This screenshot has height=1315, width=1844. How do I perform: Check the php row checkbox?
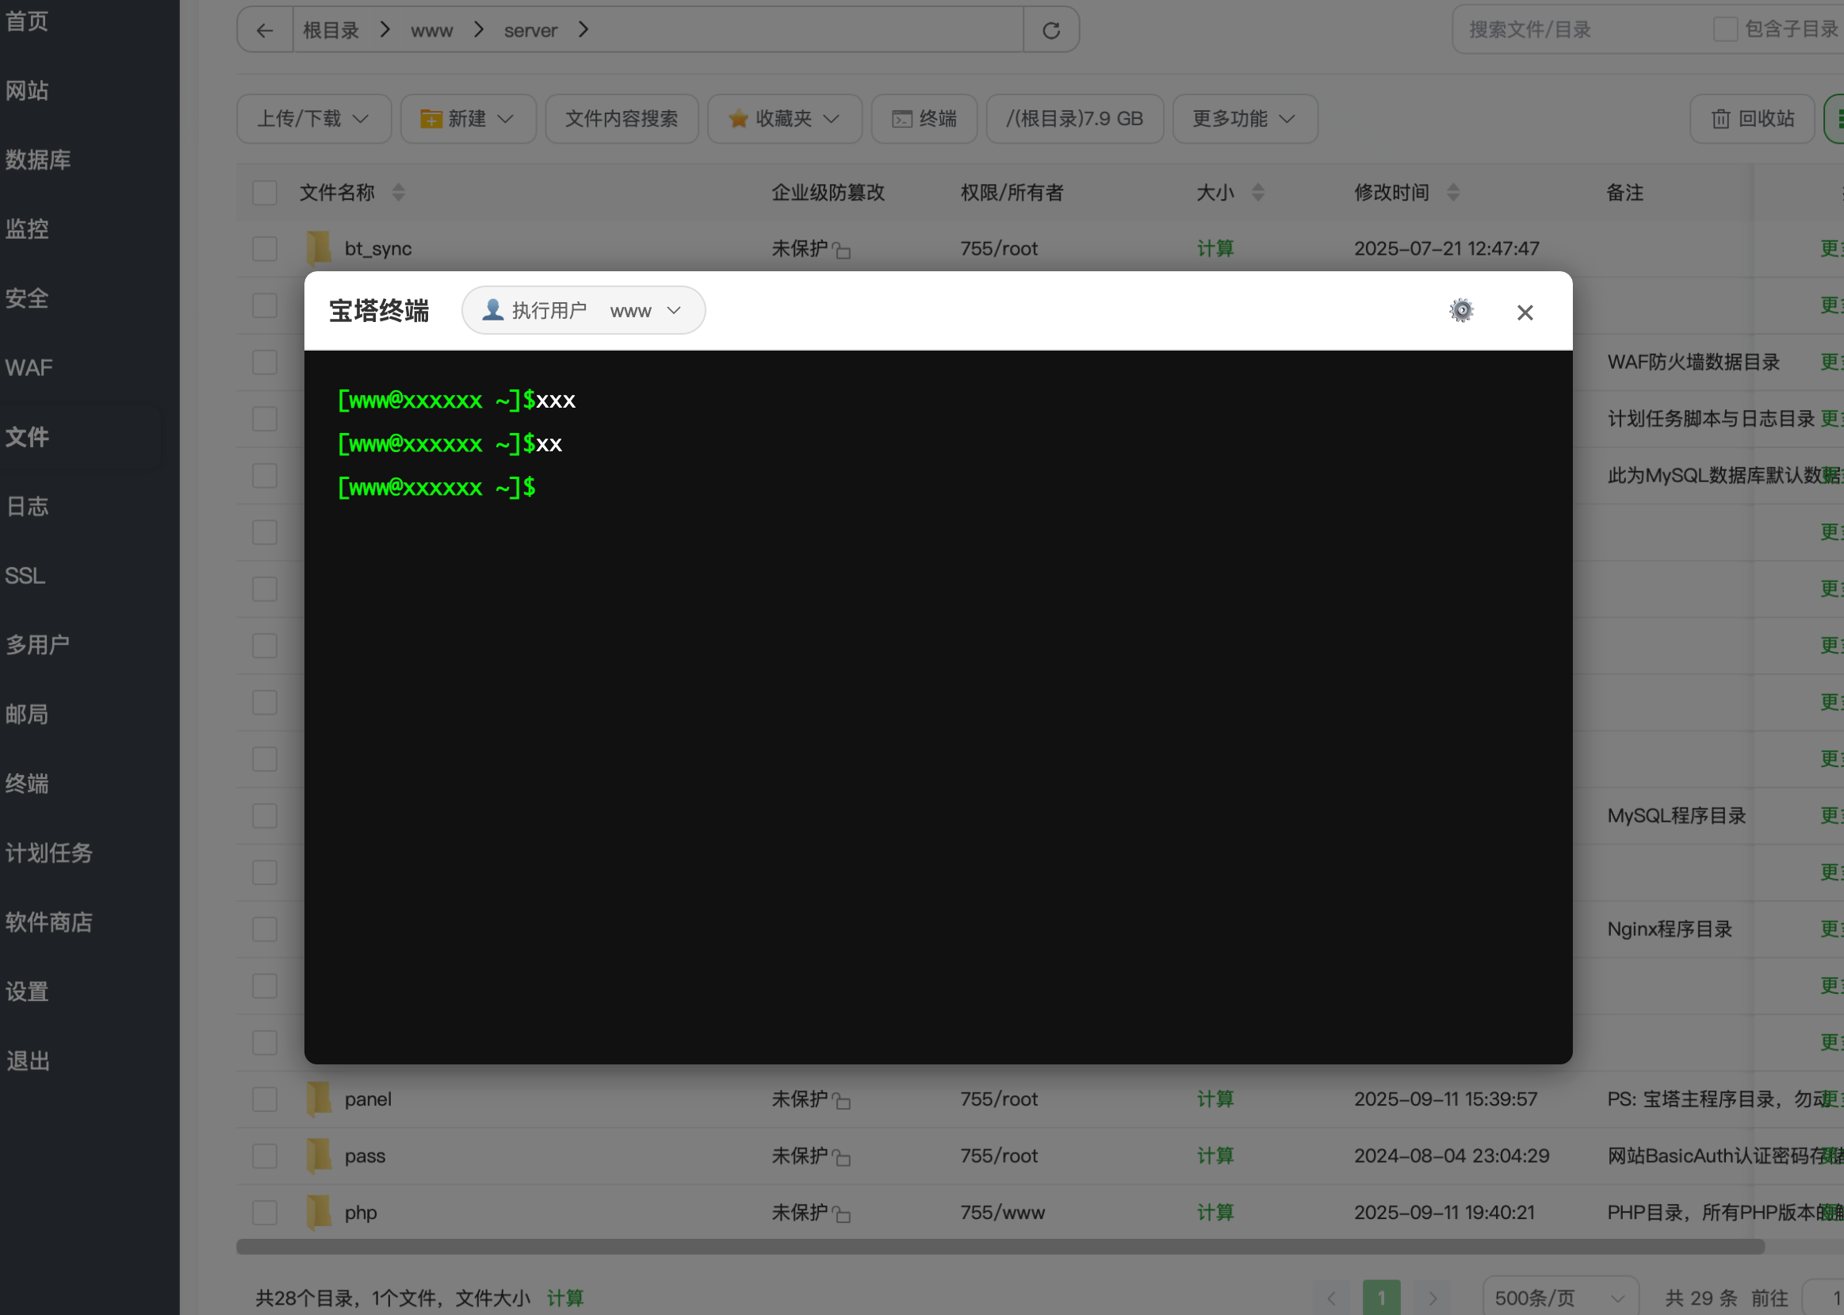click(x=265, y=1213)
